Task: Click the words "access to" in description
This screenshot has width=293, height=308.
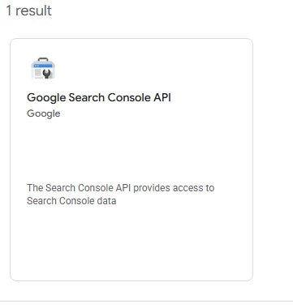Action: (x=194, y=188)
